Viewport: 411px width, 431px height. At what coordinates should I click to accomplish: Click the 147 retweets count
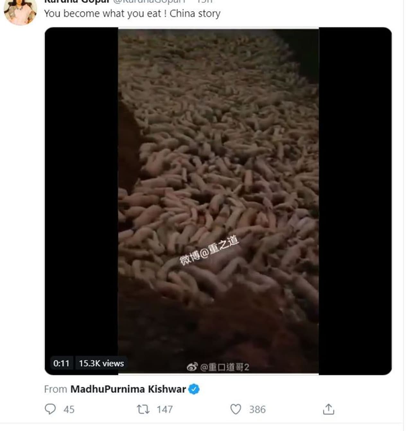164,409
